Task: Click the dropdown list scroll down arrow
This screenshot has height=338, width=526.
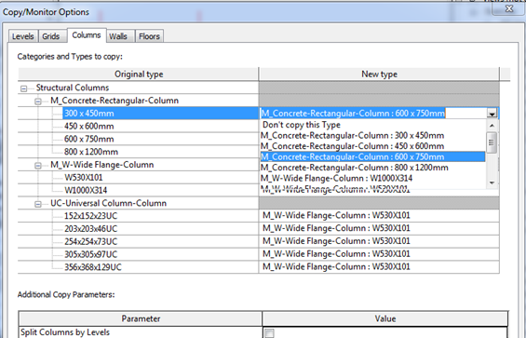Action: [492, 183]
